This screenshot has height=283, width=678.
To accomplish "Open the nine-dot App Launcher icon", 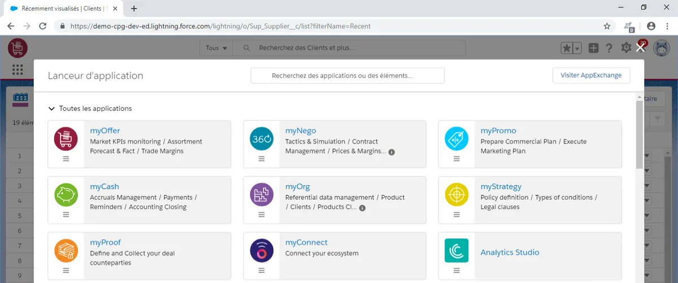I will (x=18, y=69).
